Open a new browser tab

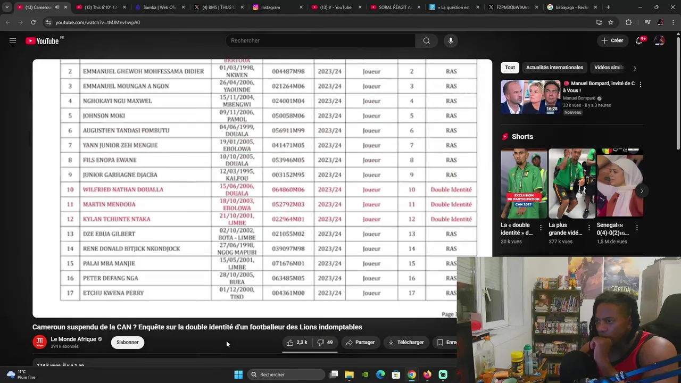608,7
